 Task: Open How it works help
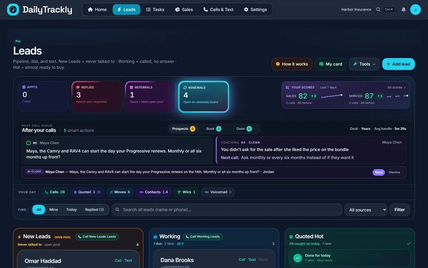(292, 64)
